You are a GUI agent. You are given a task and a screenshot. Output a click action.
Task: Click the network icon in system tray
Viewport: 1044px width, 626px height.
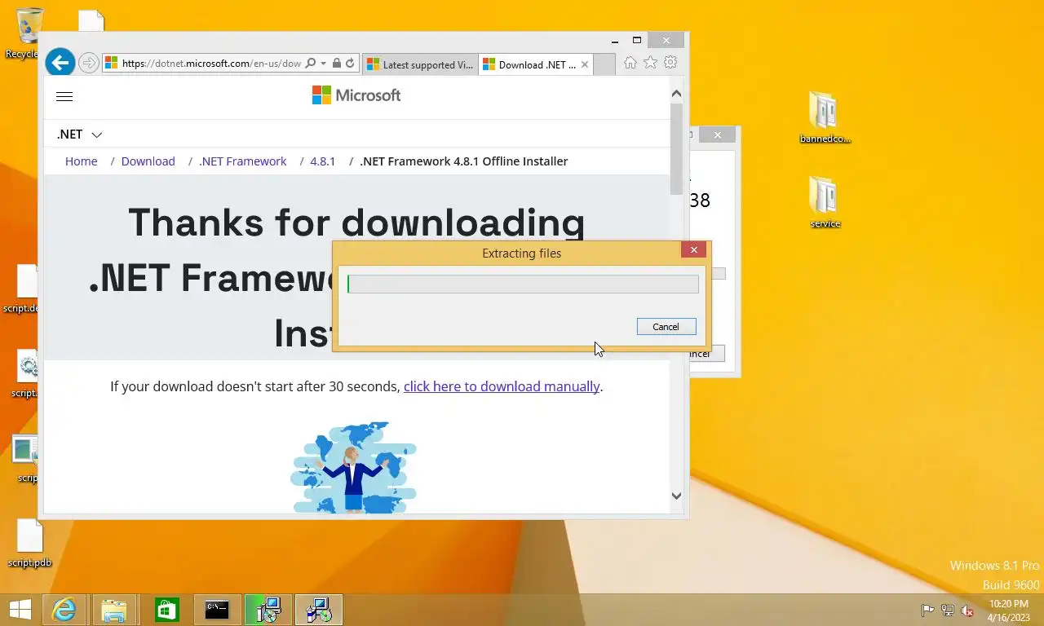[x=948, y=611]
